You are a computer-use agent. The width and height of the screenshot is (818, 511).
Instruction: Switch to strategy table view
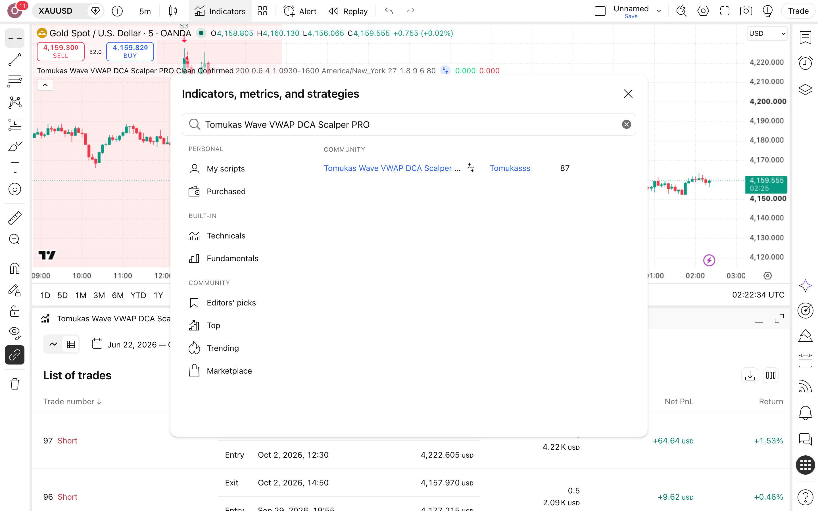71,344
